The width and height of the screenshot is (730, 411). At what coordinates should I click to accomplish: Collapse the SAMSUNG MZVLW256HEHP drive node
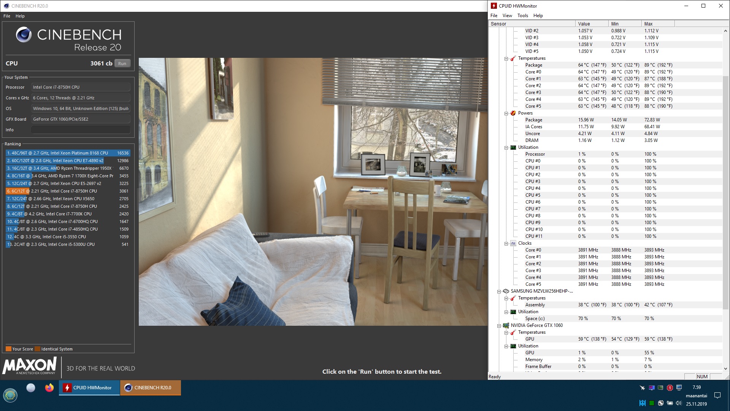499,292
